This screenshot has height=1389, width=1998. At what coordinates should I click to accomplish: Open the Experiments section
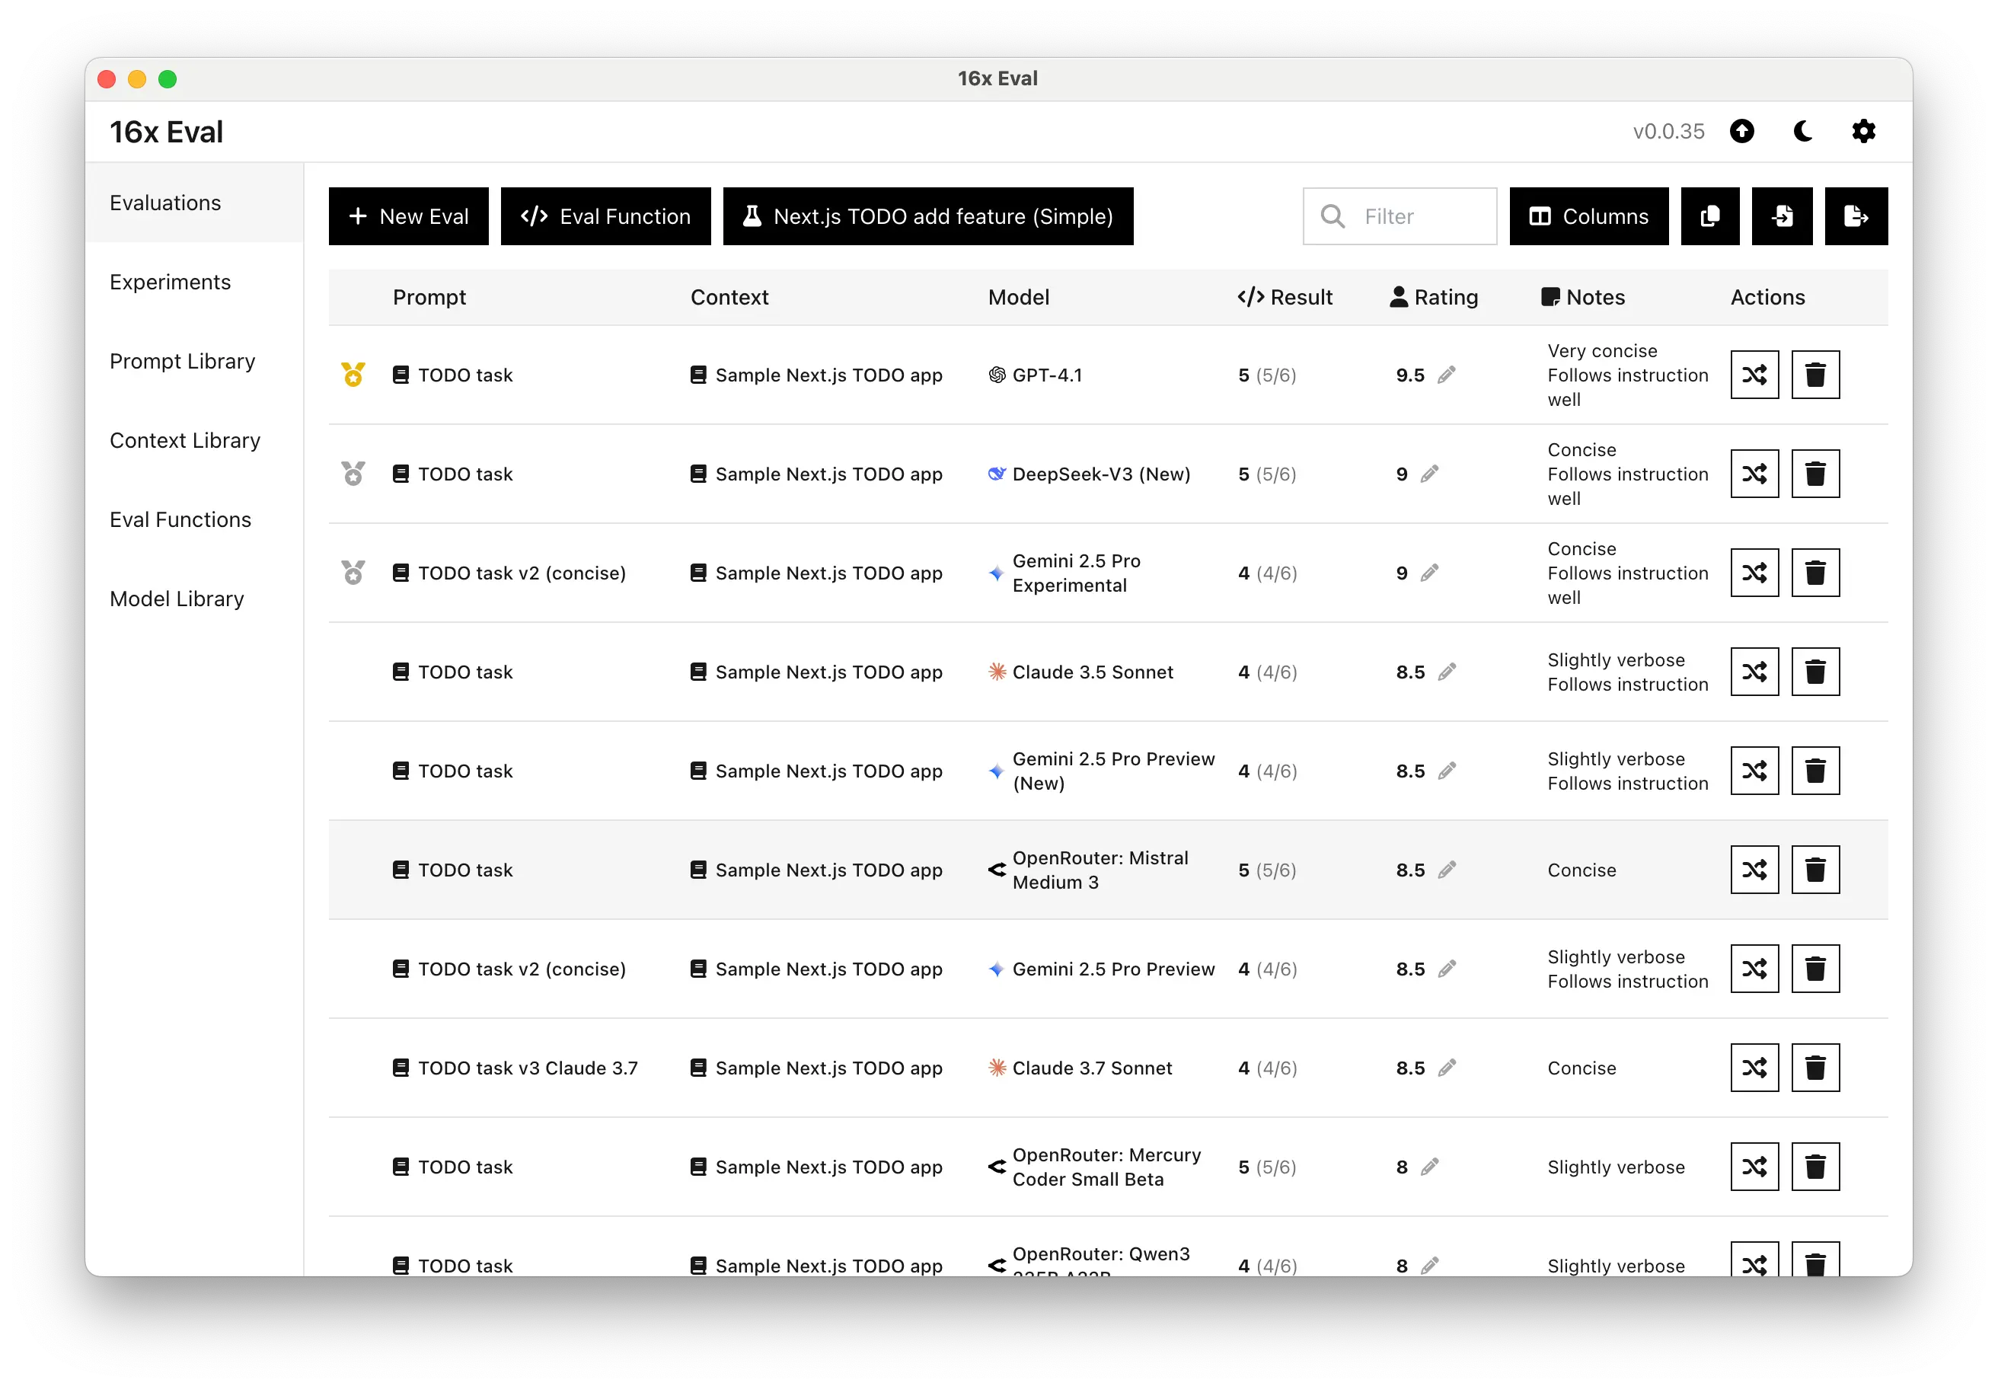194,282
